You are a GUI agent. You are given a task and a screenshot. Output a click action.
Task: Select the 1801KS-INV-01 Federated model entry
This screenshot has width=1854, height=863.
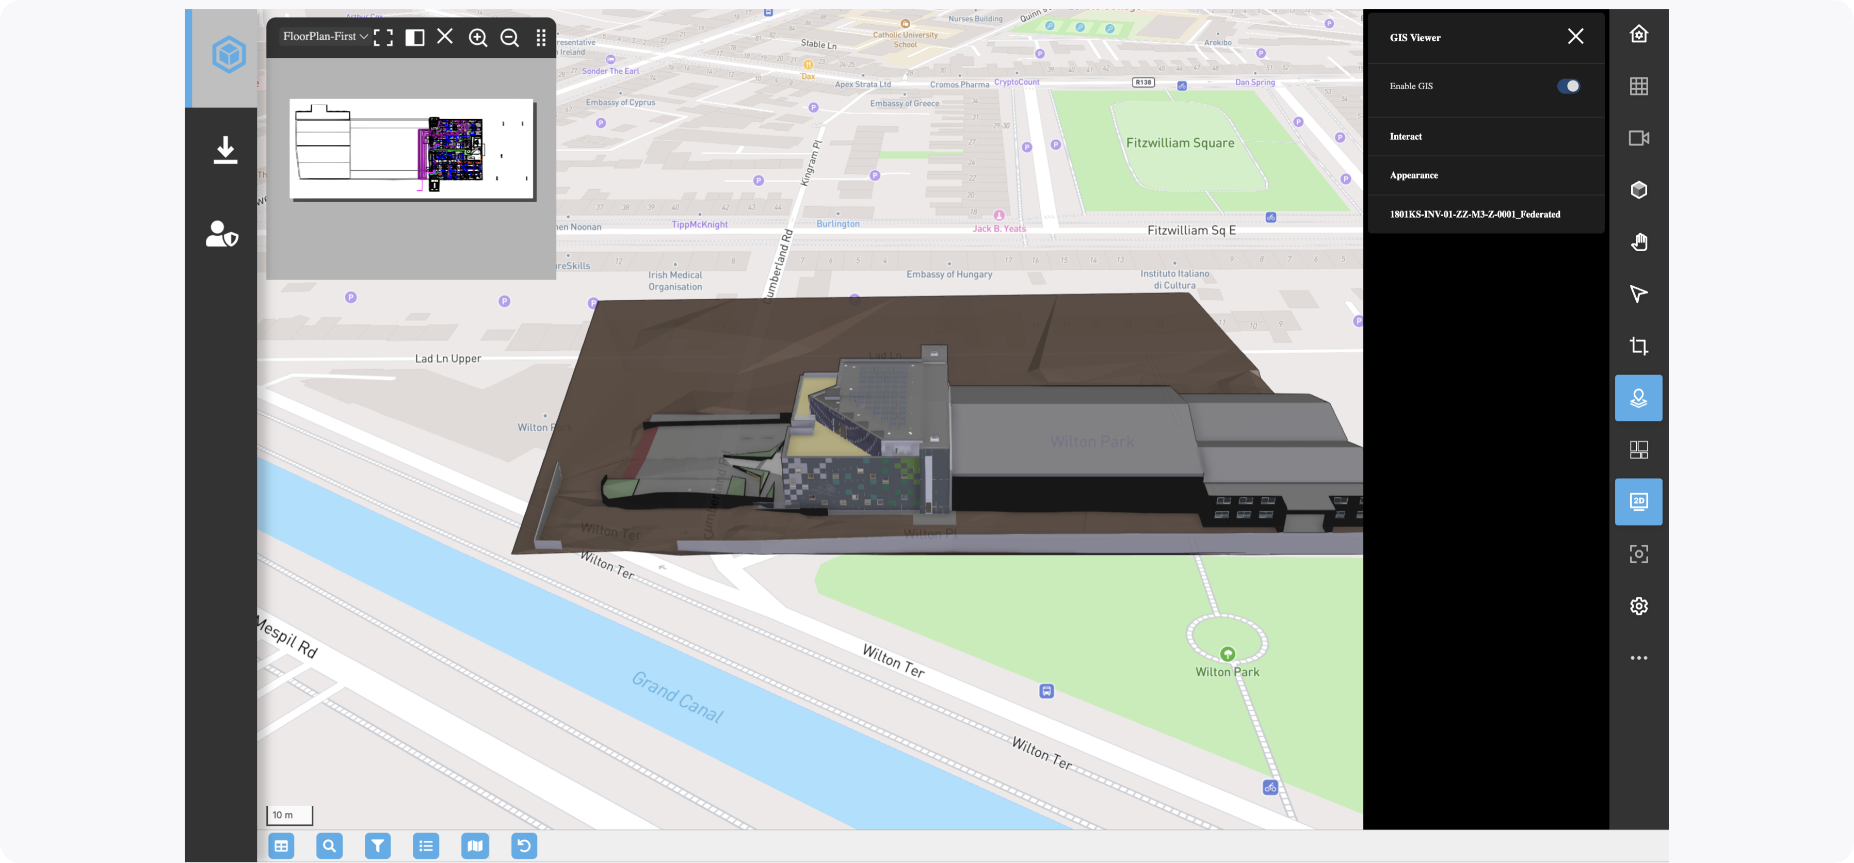(x=1474, y=215)
